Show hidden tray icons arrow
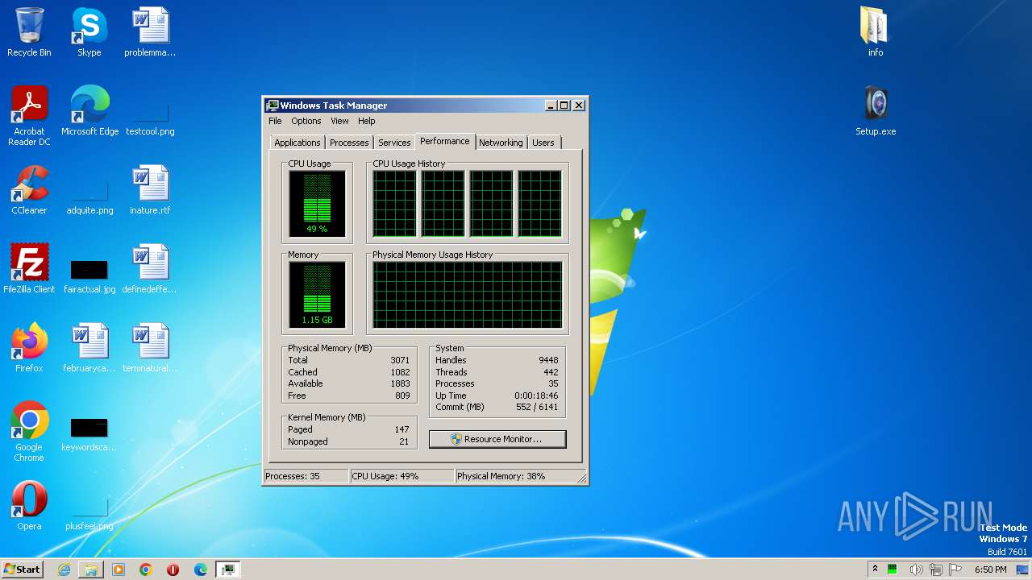The image size is (1032, 580). (875, 569)
